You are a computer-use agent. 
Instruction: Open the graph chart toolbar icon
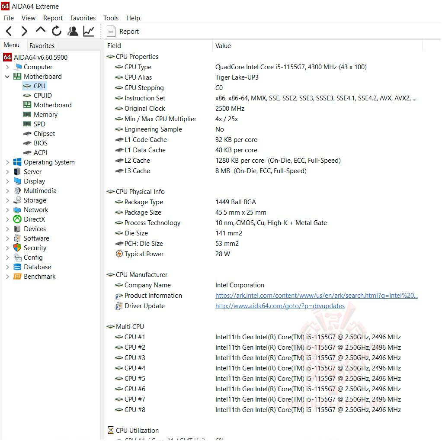tap(89, 31)
